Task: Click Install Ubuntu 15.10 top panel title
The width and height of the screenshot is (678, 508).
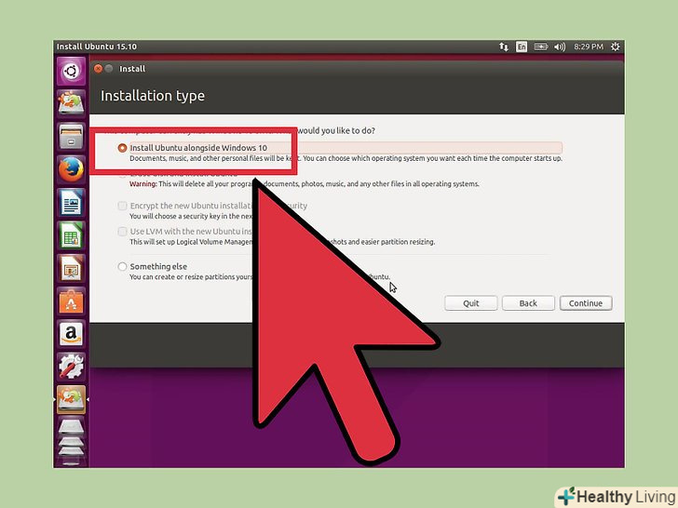Action: pos(97,47)
